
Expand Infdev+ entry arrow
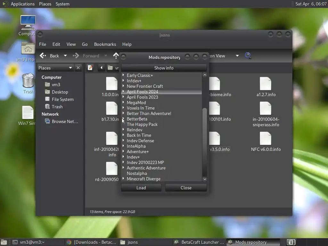click(123, 80)
